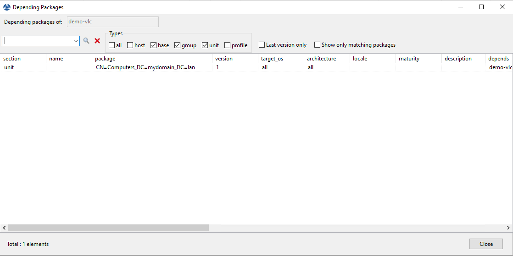Viewport: 513px width, 256px height.
Task: Click the app icon in title bar
Action: click(7, 7)
